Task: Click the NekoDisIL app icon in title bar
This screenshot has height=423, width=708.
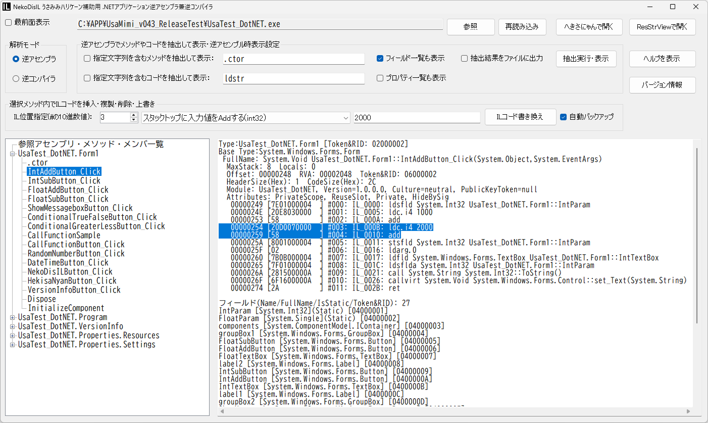Action: [7, 7]
